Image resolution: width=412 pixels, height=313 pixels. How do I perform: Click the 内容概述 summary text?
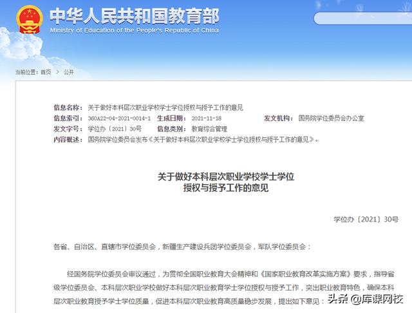pos(203,140)
